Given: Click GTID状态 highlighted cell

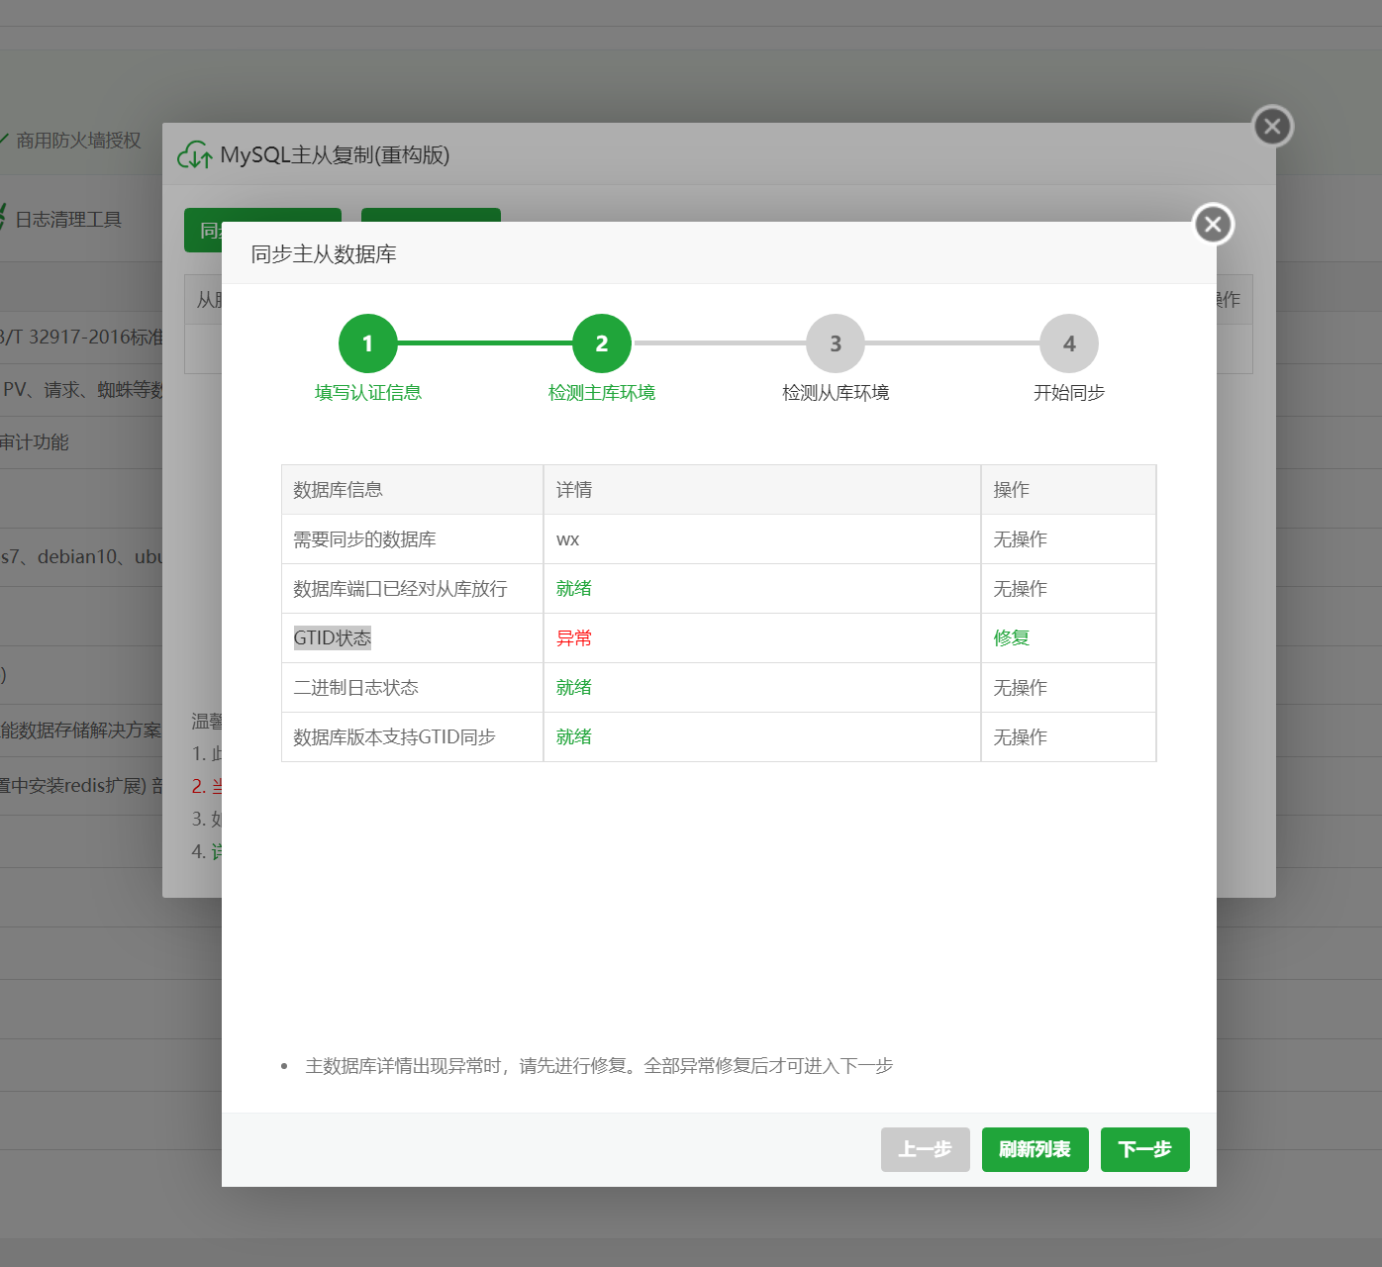Looking at the screenshot, I should 333,638.
